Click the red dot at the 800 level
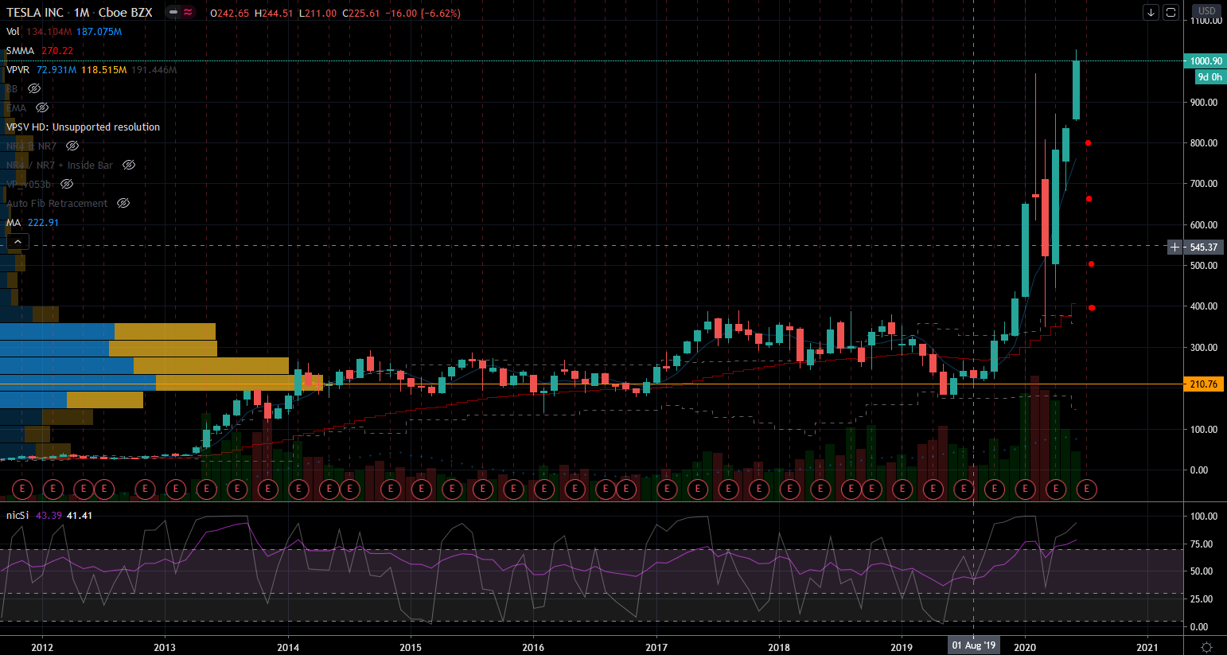Image resolution: width=1227 pixels, height=655 pixels. point(1088,143)
